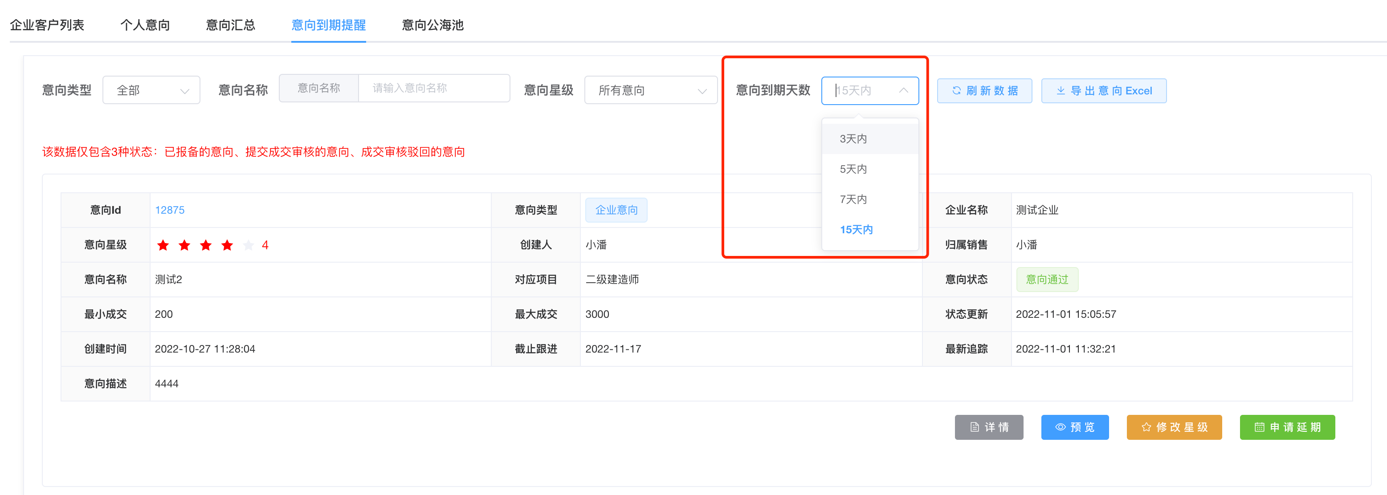The height and width of the screenshot is (495, 1387).
Task: Click the 申请延期 green button
Action: [1287, 427]
